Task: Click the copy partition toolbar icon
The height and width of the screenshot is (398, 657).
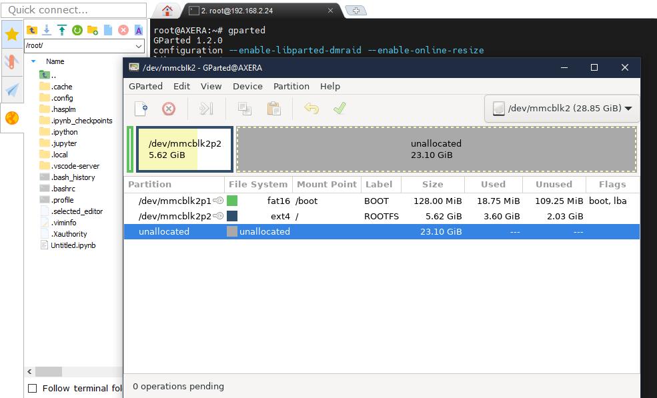Action: [245, 109]
